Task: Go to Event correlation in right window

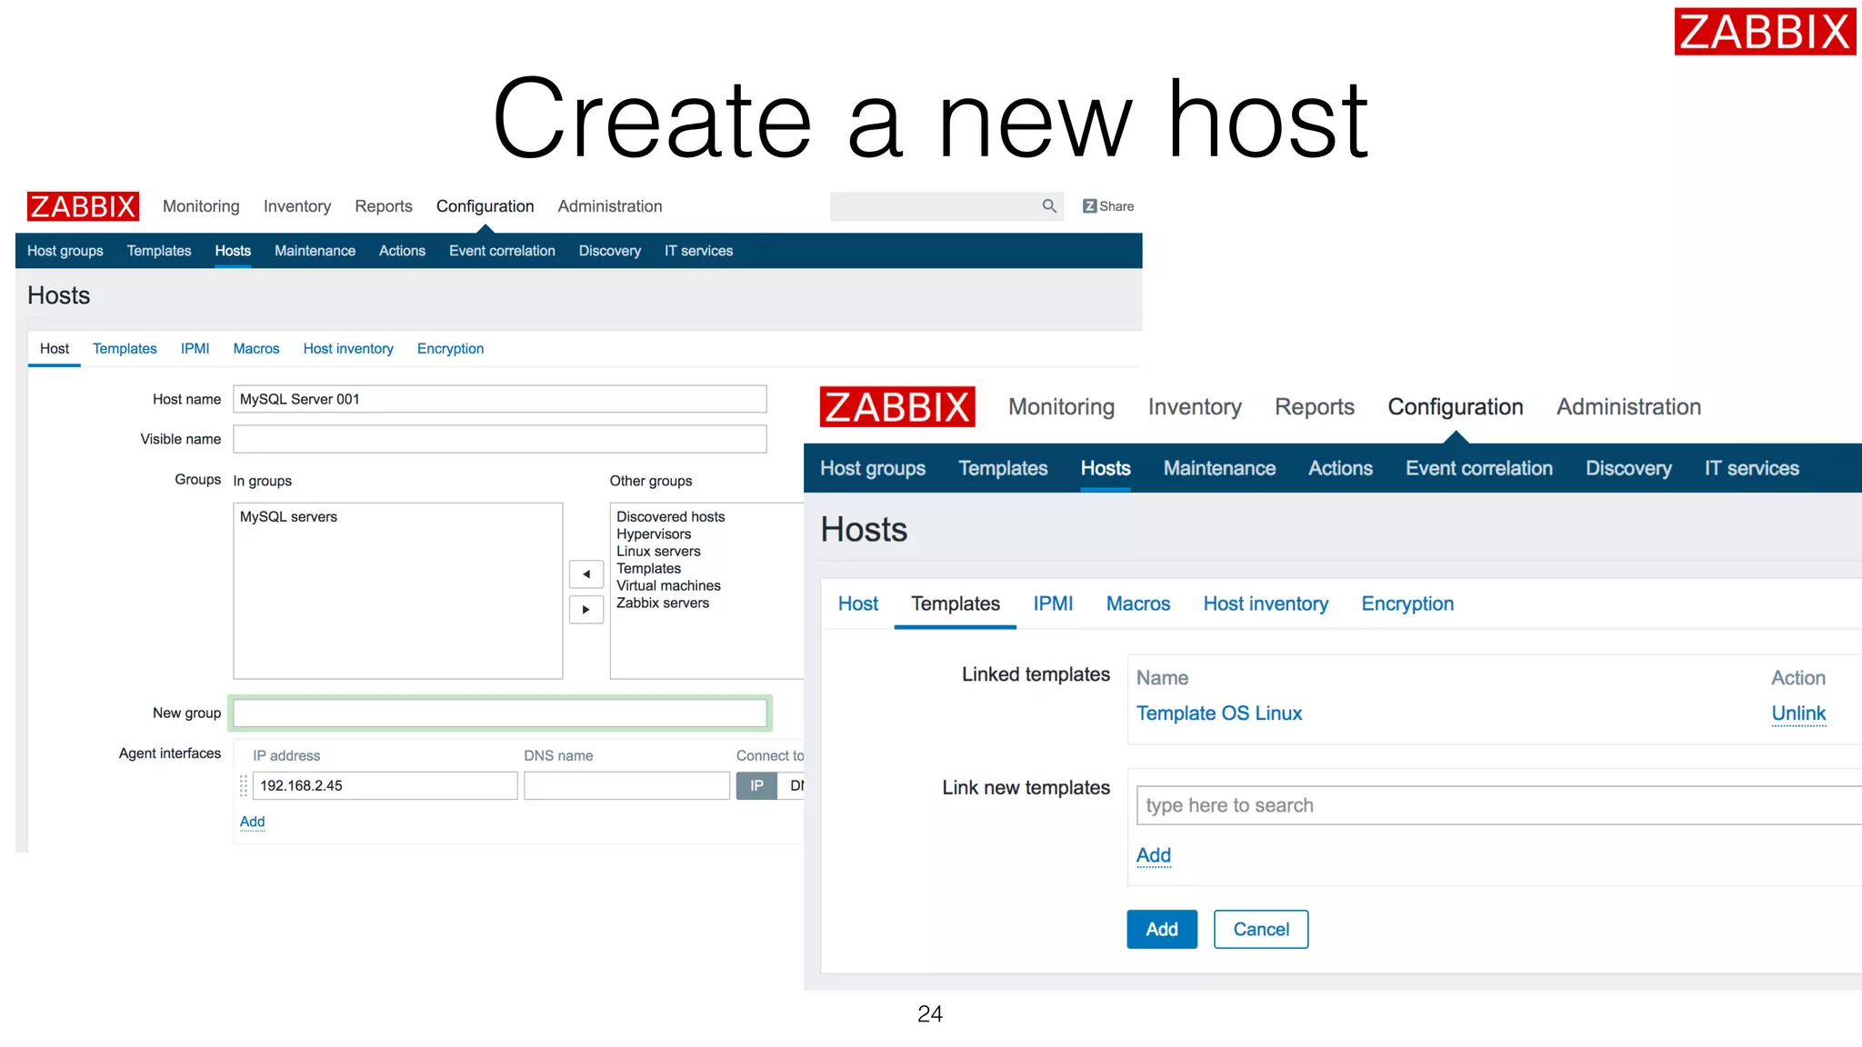Action: [x=1479, y=468]
